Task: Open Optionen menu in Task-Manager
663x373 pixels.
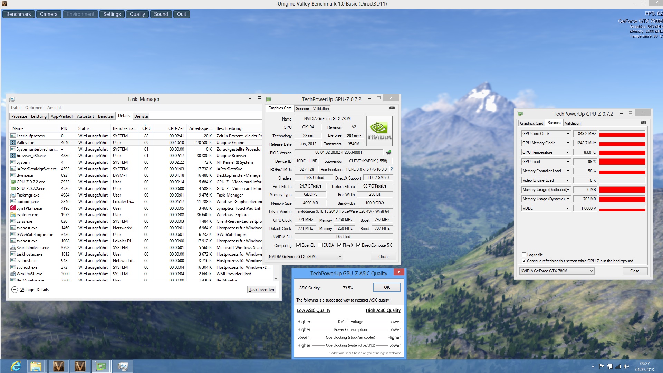Action: (34, 108)
